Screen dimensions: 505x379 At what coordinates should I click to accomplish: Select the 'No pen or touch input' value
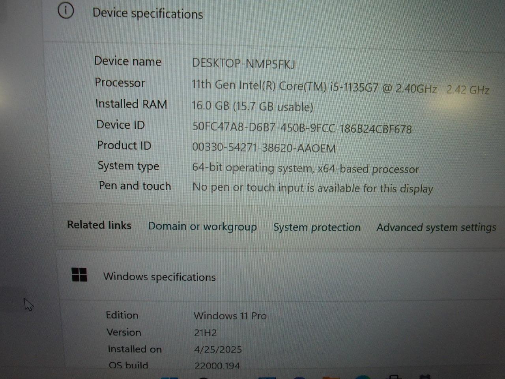click(312, 188)
